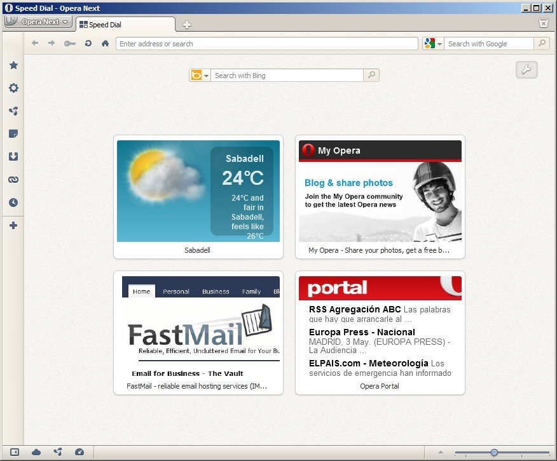557x461 pixels.
Task: Open the Speed Dial configure wrench button
Action: (526, 70)
